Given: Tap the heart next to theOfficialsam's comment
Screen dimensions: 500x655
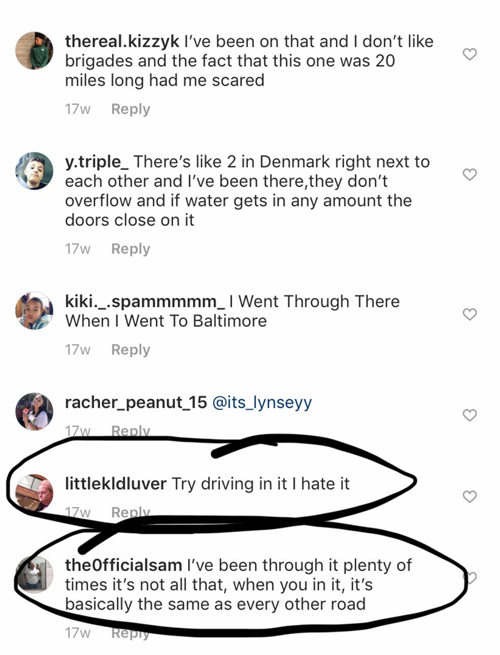Looking at the screenshot, I should pyautogui.click(x=470, y=578).
